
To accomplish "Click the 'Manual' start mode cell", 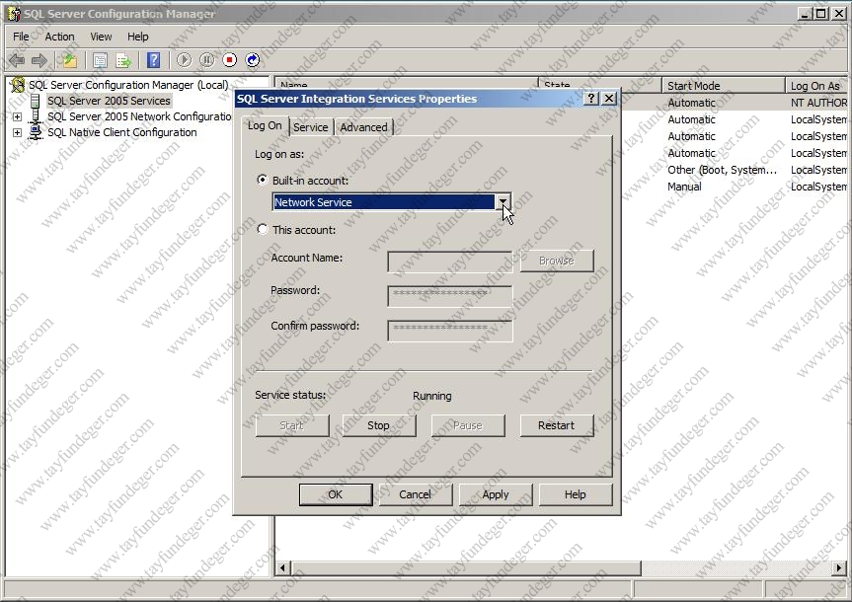I will pyautogui.click(x=684, y=187).
